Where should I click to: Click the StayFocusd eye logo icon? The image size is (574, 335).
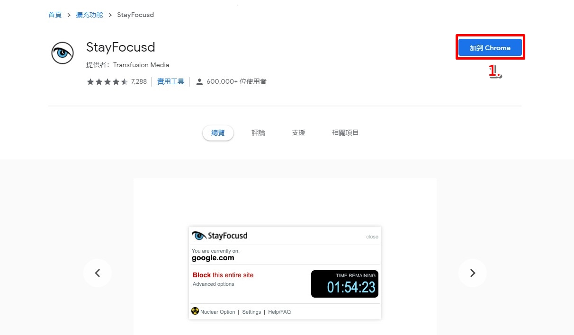pos(63,53)
